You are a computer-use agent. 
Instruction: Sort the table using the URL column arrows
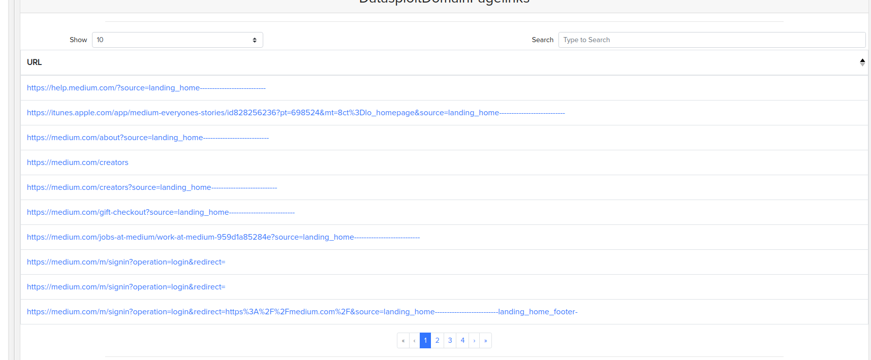click(x=862, y=62)
